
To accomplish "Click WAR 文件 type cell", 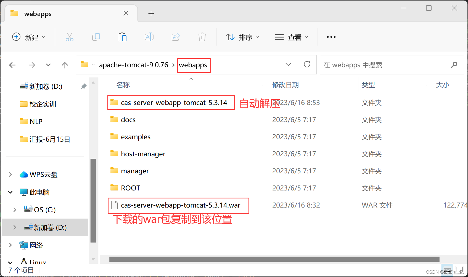I will point(377,205).
